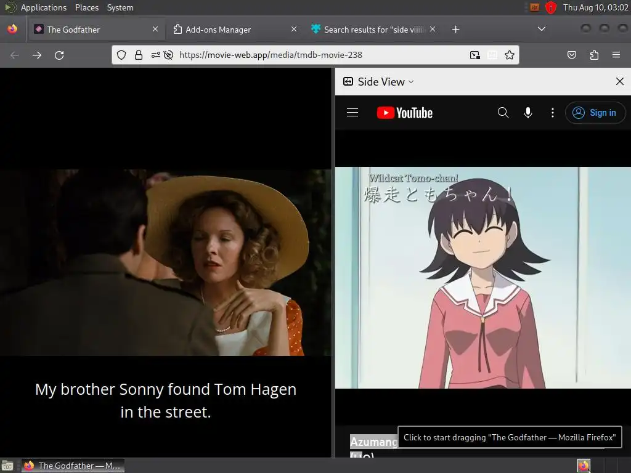Close the Side View sidebar
Screen dimensions: 631x473
pyautogui.click(x=620, y=82)
